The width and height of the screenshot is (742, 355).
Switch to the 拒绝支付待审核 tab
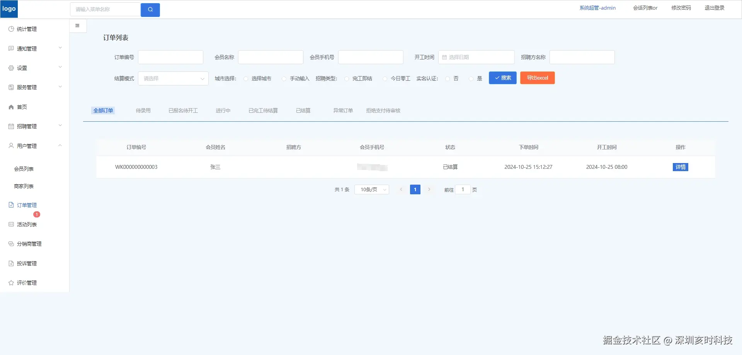(x=383, y=110)
